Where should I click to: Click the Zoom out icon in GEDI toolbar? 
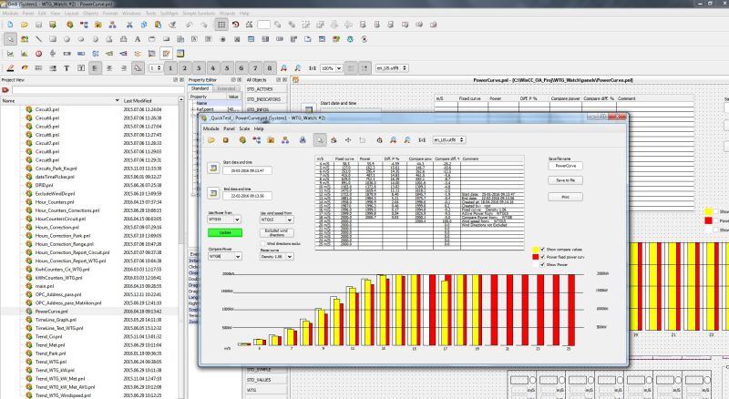tap(298, 68)
